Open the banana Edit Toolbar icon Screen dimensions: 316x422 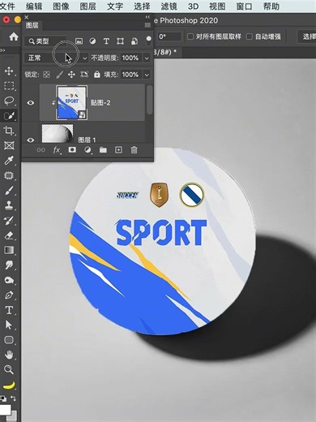[x=9, y=385]
